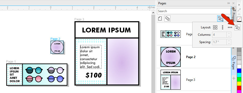Pick the blue color swatch
The image size is (243, 93).
click(239, 70)
